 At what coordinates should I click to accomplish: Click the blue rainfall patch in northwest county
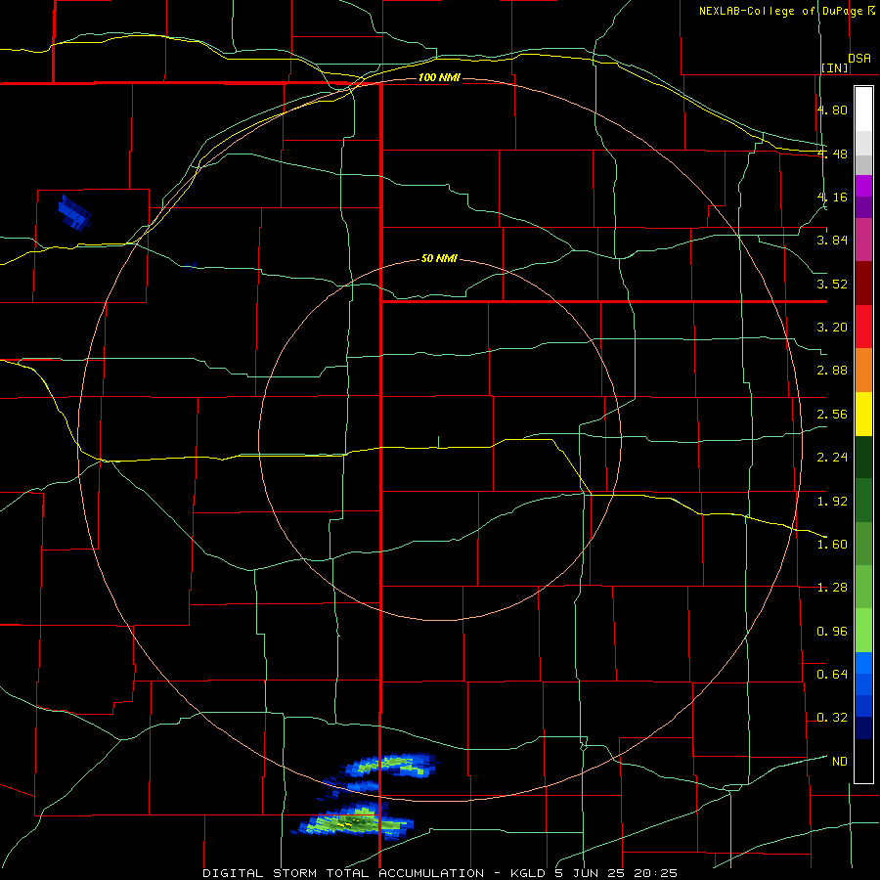click(74, 213)
